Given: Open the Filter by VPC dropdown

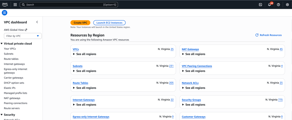Looking at the screenshot, I should click(x=23, y=36).
